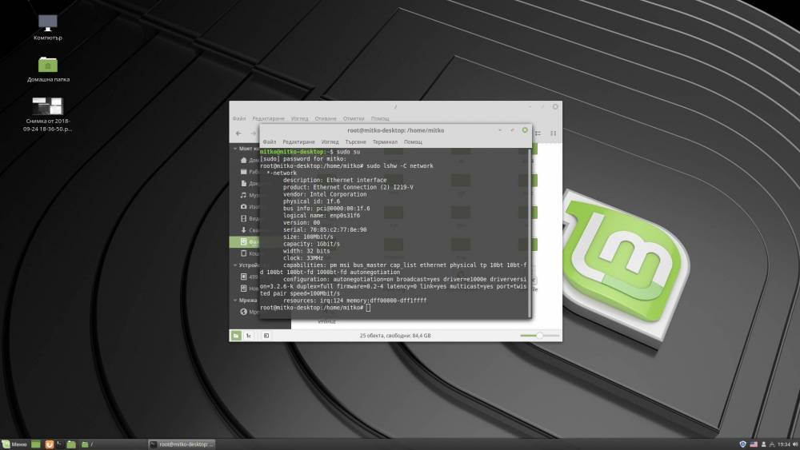800x450 pixels.
Task: Open terminal Помощ menu
Action: 414,142
